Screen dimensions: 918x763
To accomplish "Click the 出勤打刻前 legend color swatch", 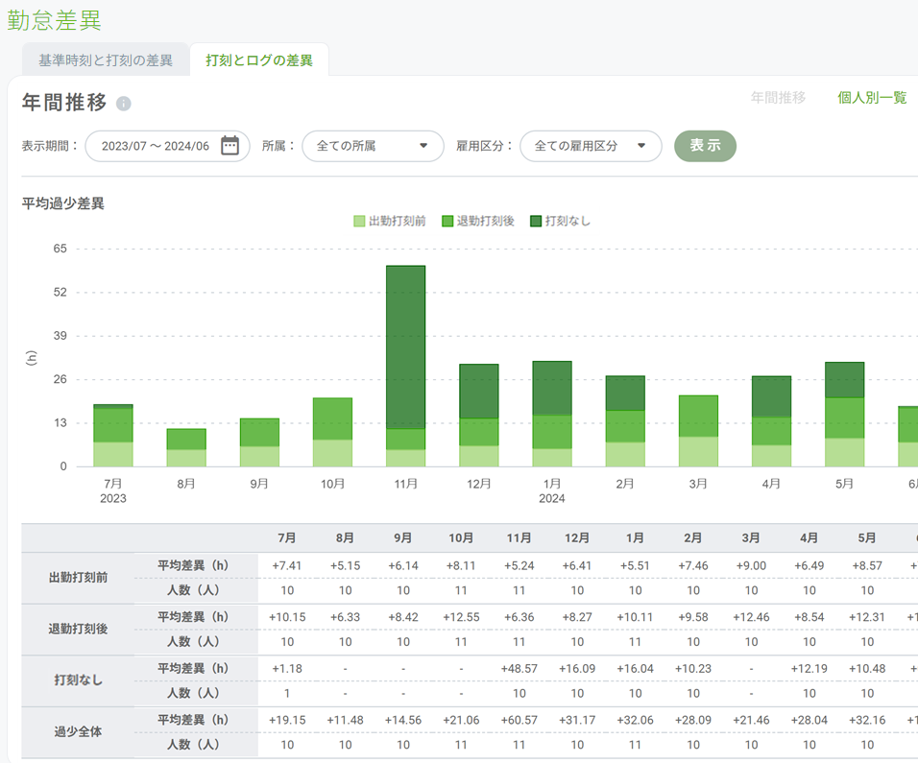I will click(360, 221).
